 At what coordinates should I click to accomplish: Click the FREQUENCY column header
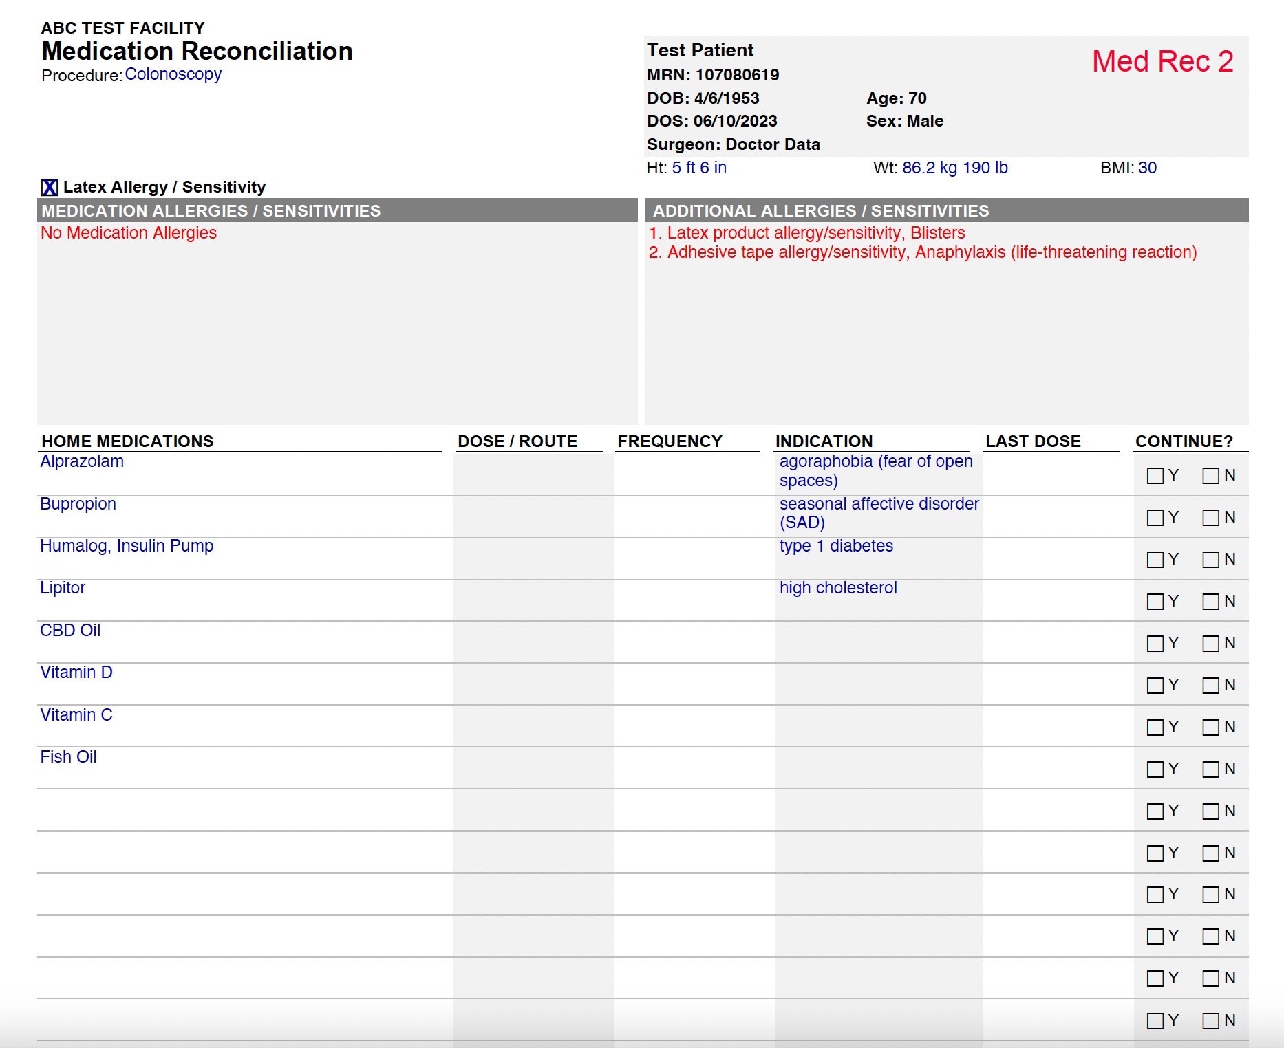click(x=670, y=441)
